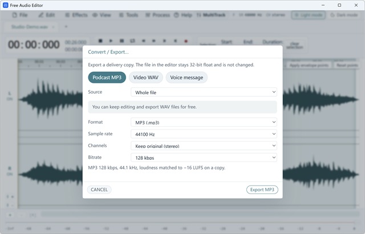Close the Free Audio Editor window
This screenshot has width=365, height=234.
click(356, 5)
